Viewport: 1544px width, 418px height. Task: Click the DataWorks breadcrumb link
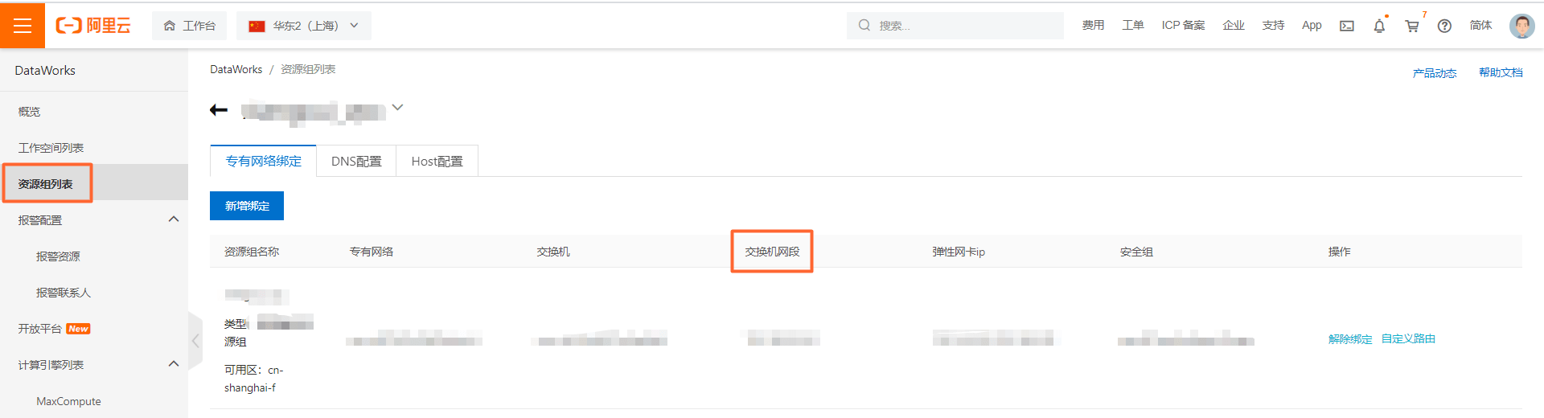point(236,69)
